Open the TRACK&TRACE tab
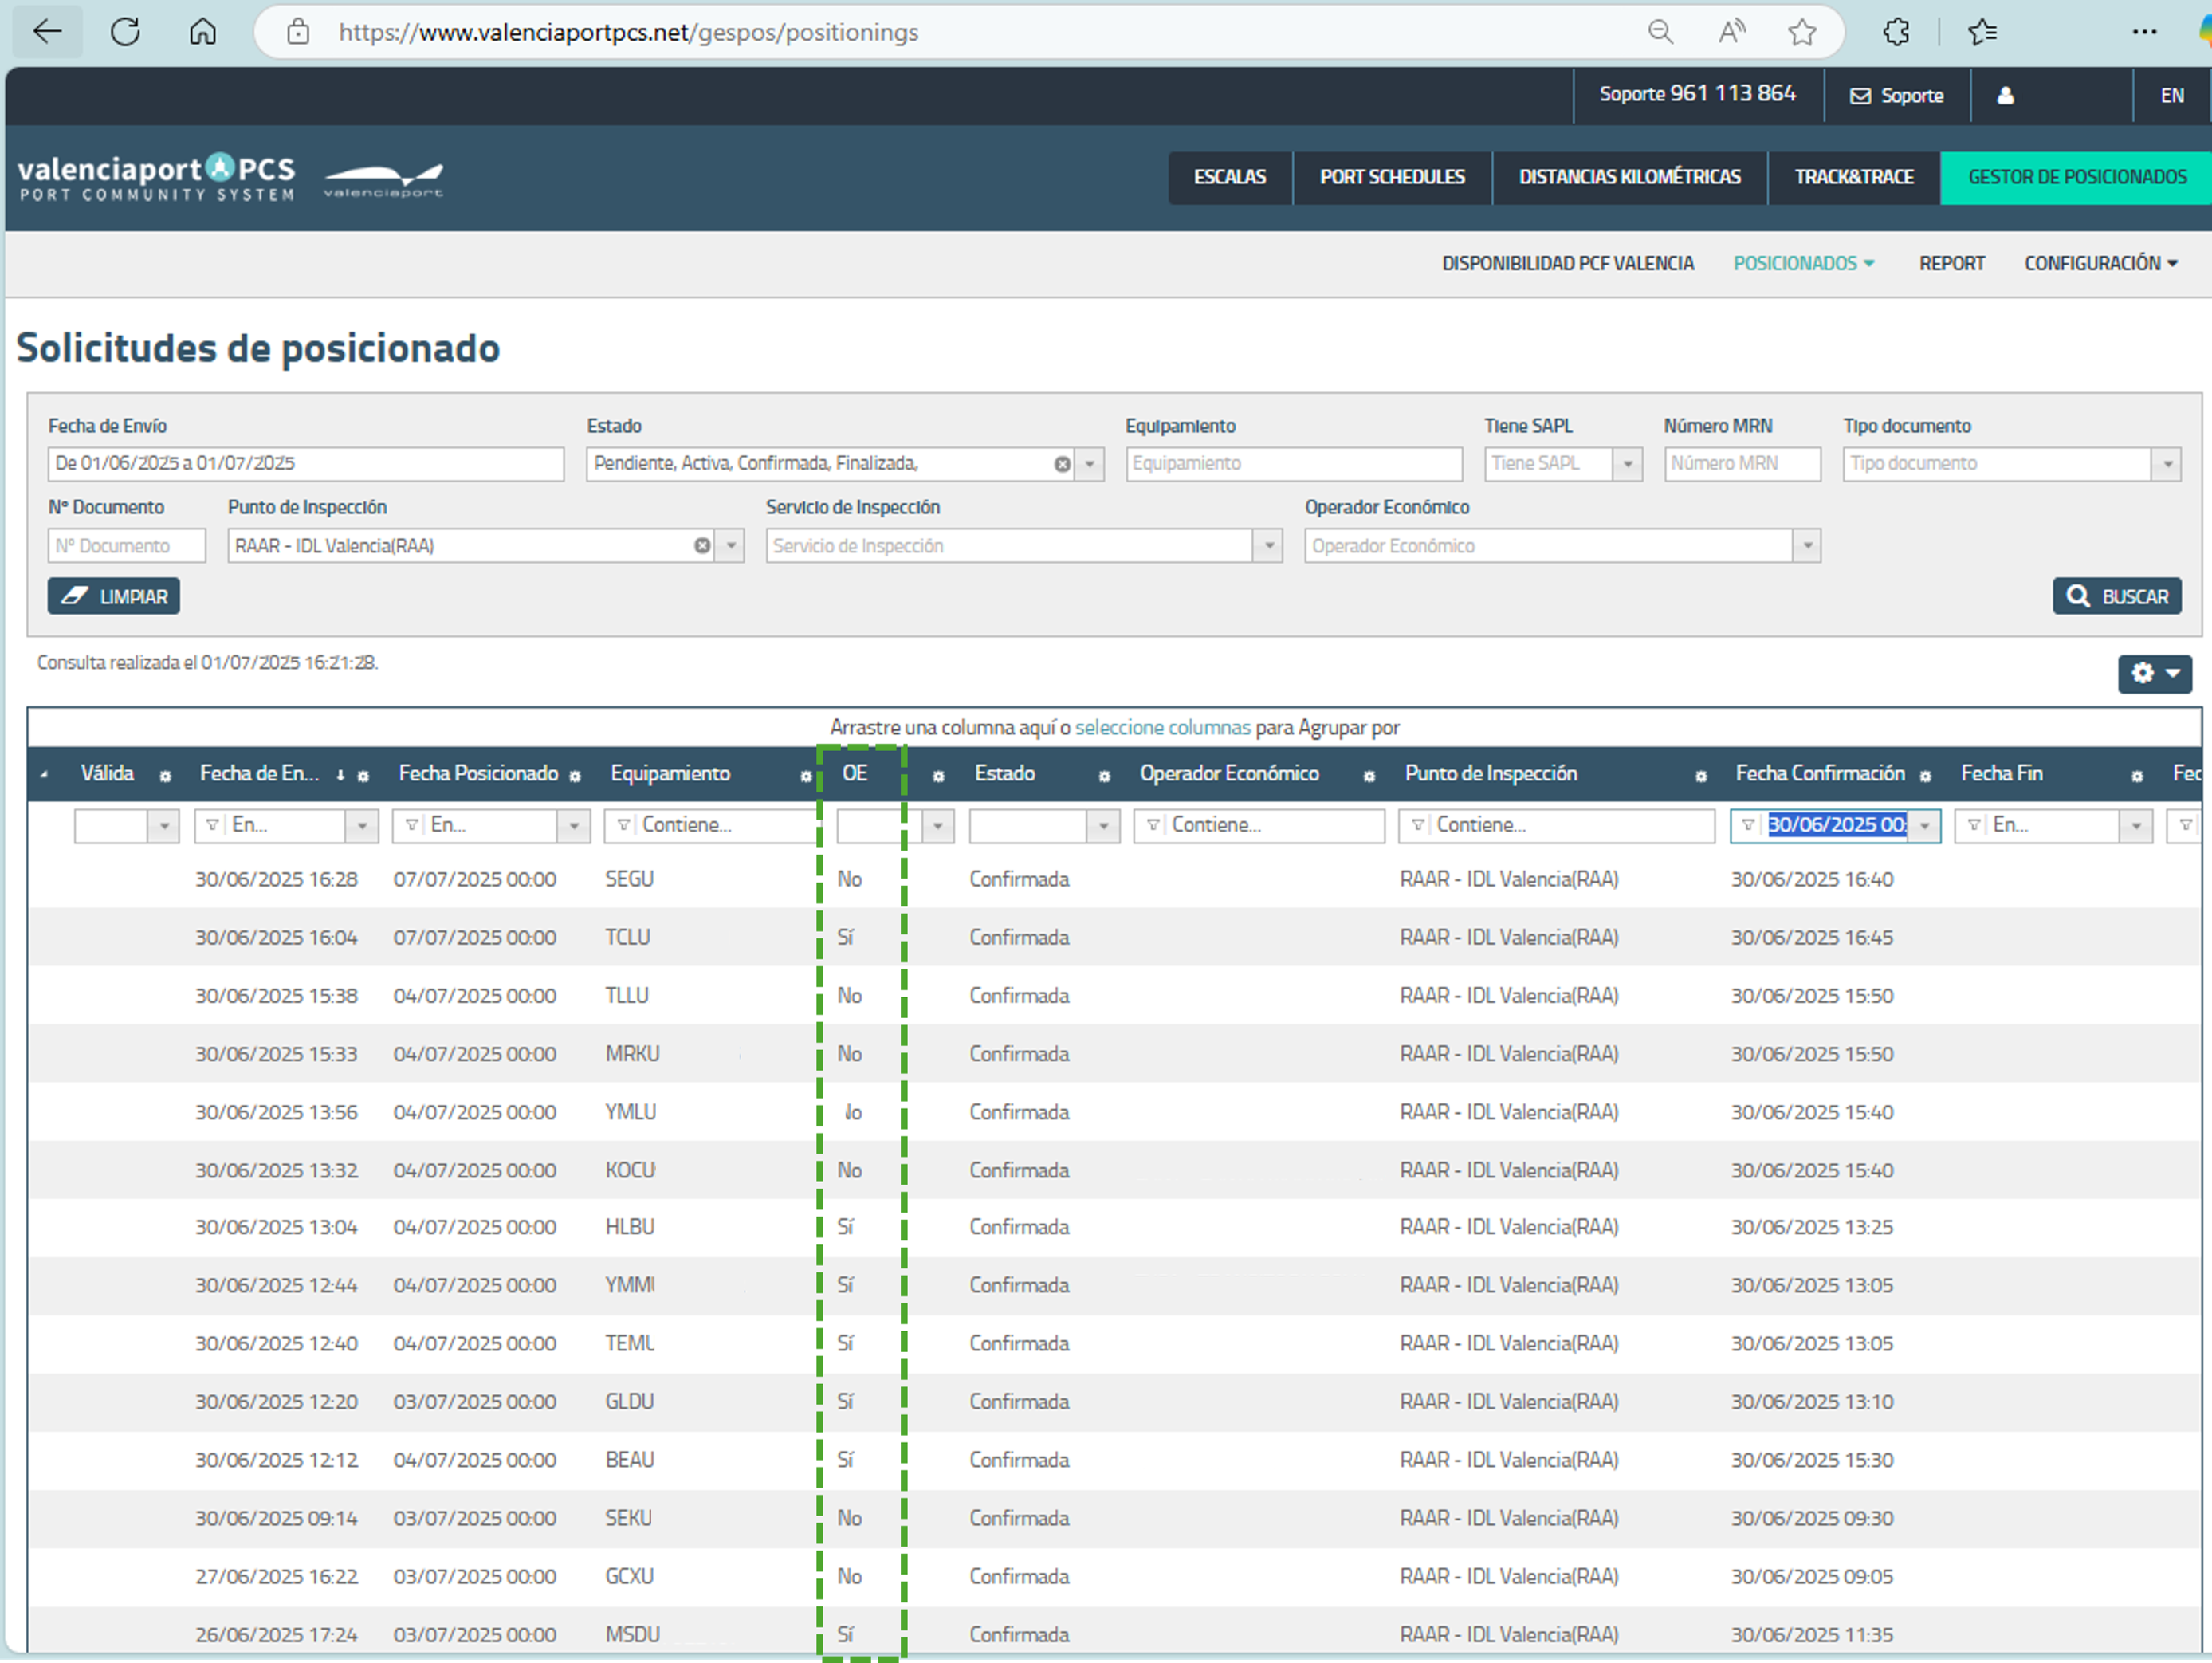The image size is (2212, 1663). point(1854,177)
